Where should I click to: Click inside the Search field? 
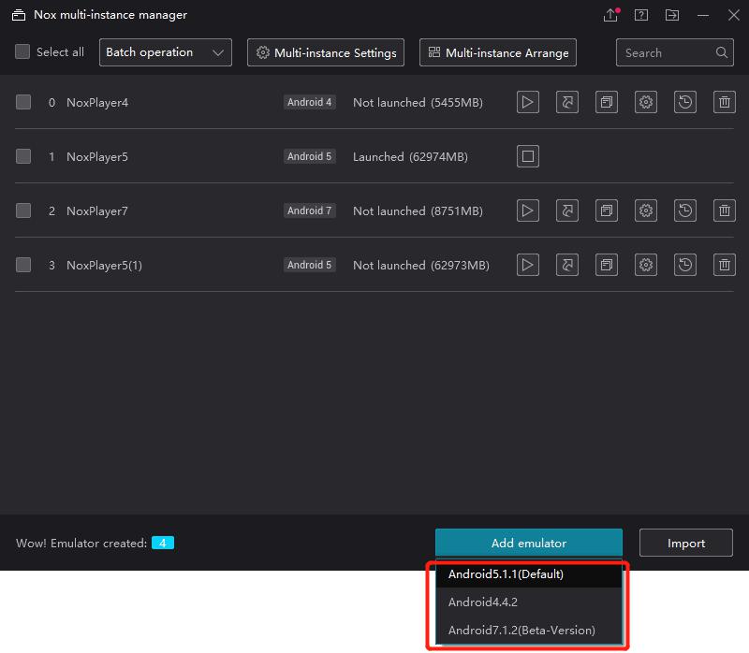pyautogui.click(x=665, y=52)
